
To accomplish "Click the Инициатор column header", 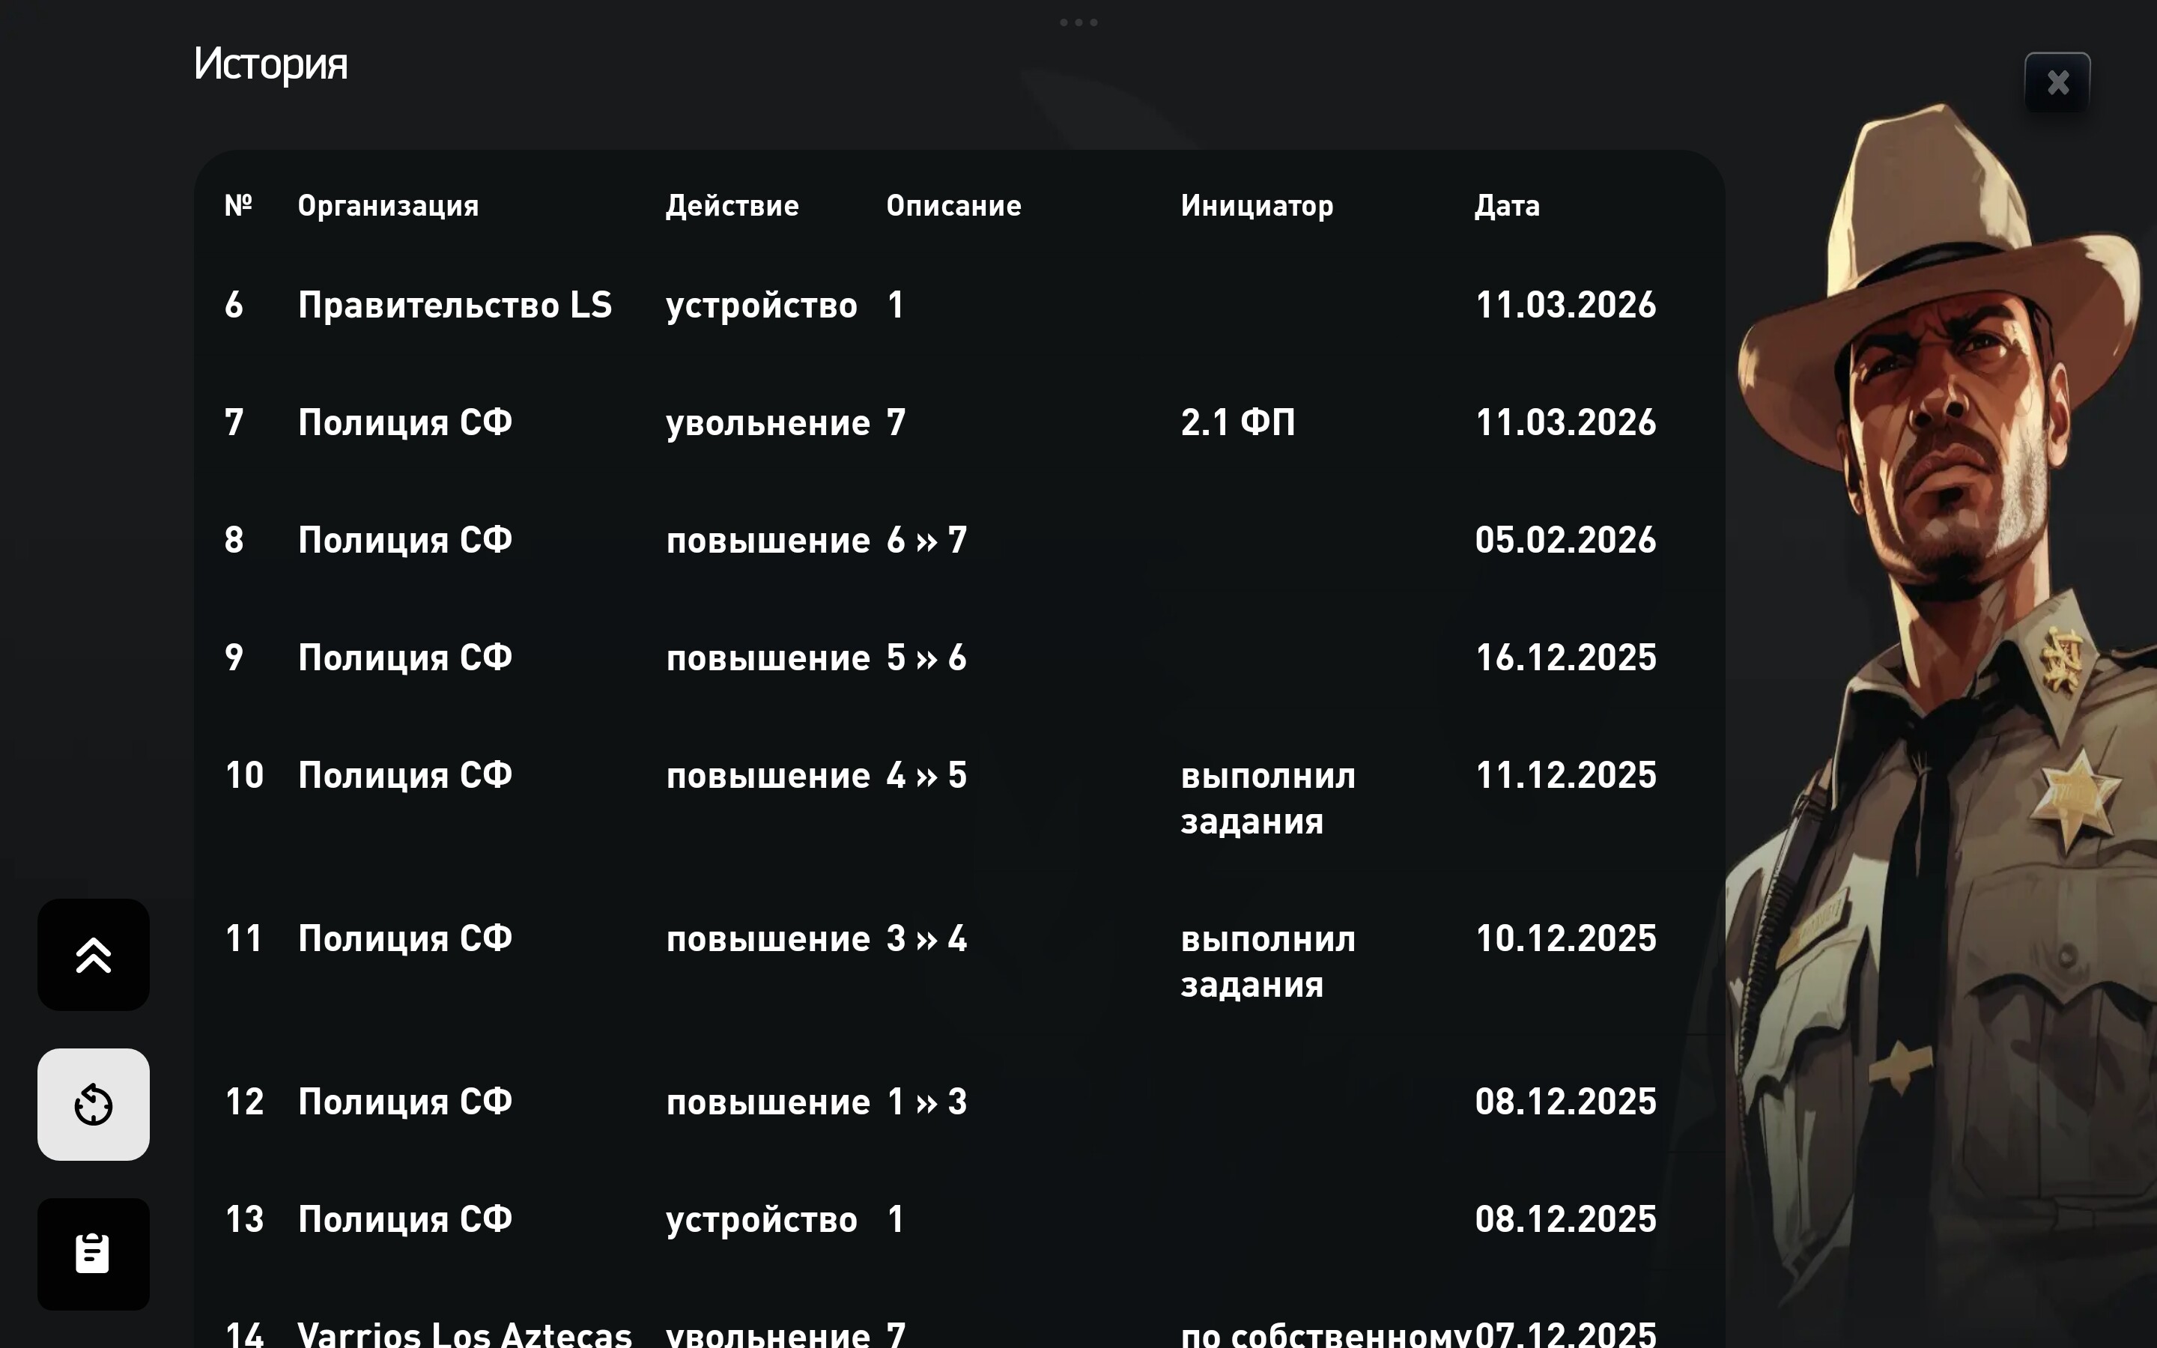I will tap(1257, 206).
